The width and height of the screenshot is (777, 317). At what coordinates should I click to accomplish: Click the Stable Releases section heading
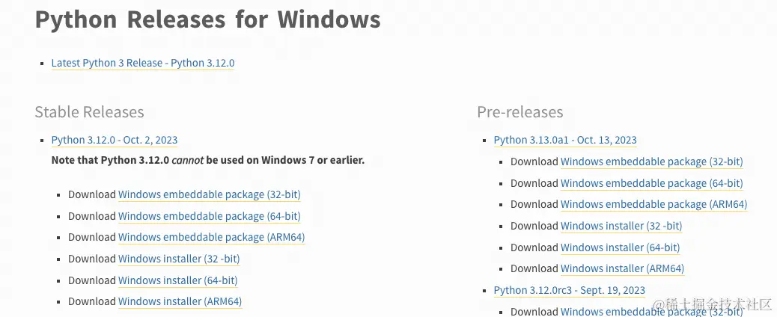click(x=89, y=112)
